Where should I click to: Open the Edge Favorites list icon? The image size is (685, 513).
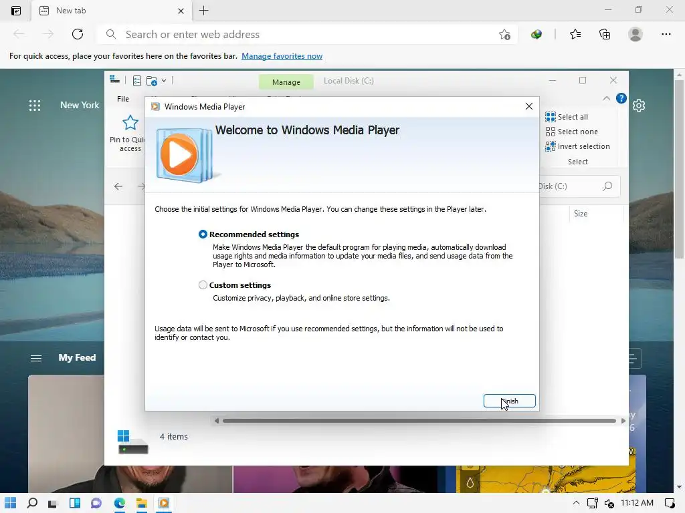(575, 34)
